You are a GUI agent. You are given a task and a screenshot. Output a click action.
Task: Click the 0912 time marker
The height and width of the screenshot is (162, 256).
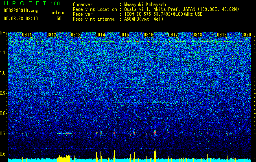(51, 35)
